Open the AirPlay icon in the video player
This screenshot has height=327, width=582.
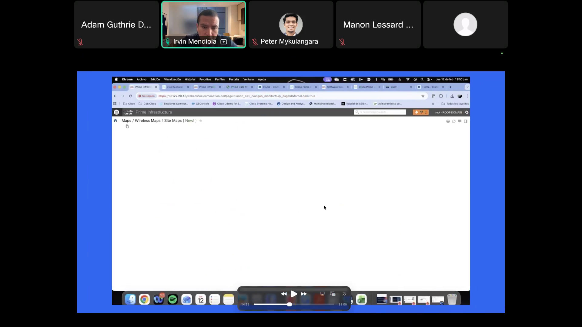point(322,294)
